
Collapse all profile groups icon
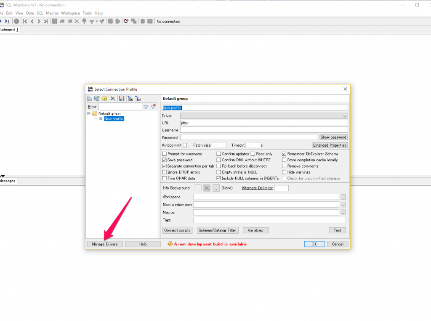pyautogui.click(x=138, y=98)
